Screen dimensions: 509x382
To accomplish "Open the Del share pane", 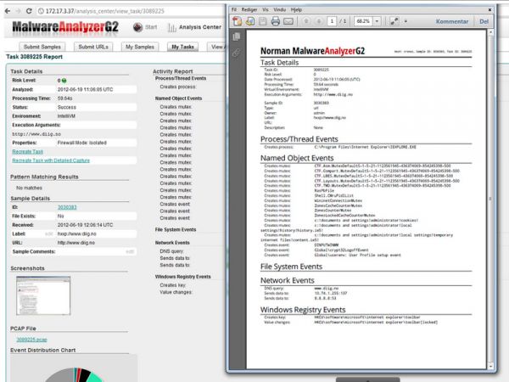I will point(484,21).
